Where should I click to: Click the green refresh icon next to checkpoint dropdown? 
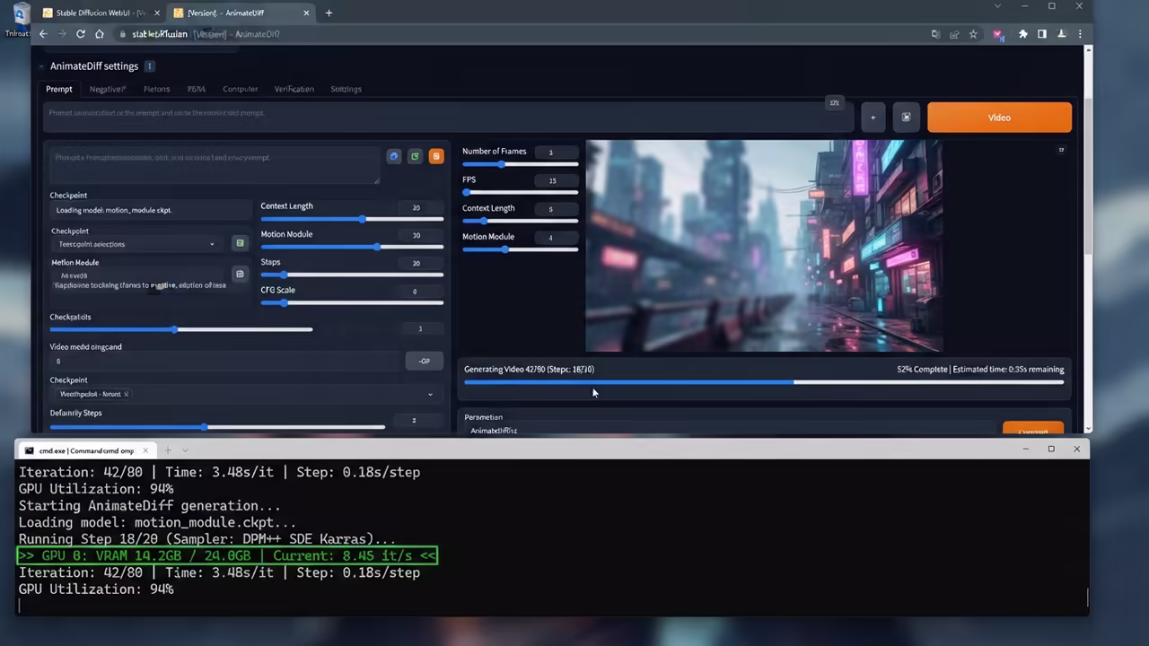click(x=240, y=243)
